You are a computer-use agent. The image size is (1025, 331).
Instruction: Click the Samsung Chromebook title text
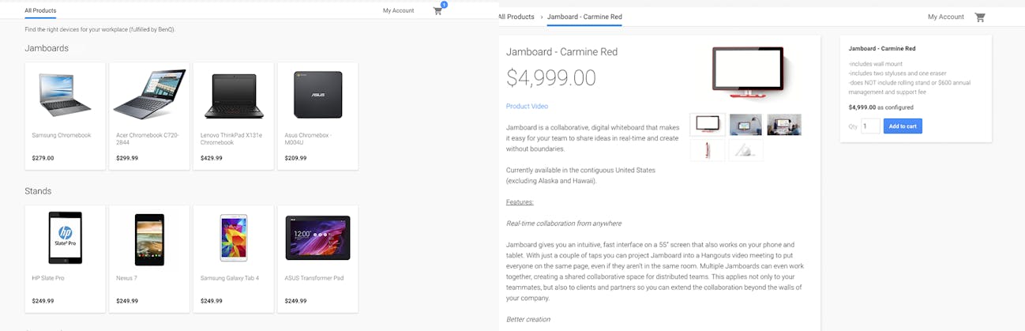[x=62, y=135]
